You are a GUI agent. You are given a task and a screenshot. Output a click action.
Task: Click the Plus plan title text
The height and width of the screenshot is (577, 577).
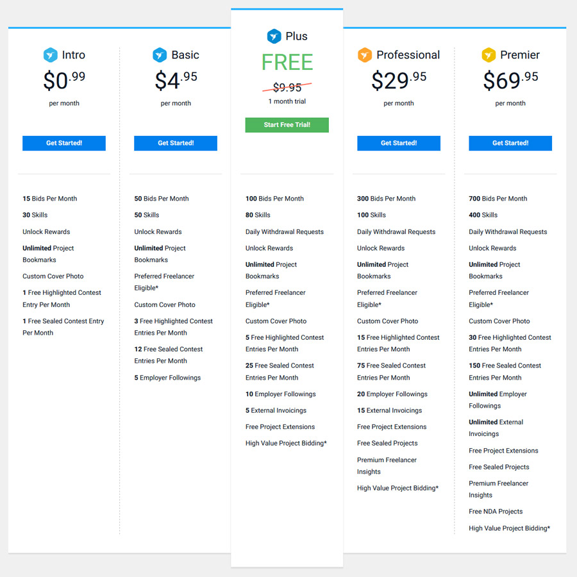296,37
